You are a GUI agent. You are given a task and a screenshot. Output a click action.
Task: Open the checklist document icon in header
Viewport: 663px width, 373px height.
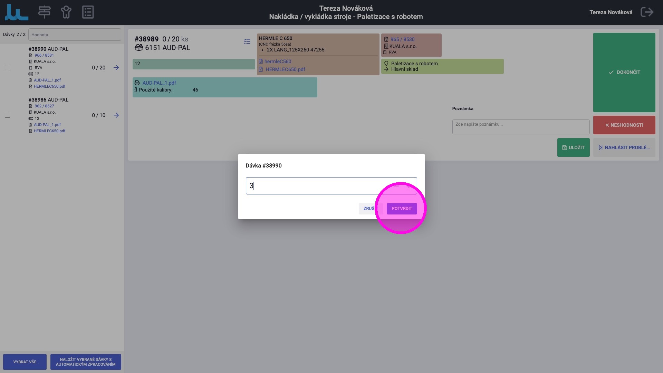(x=88, y=12)
